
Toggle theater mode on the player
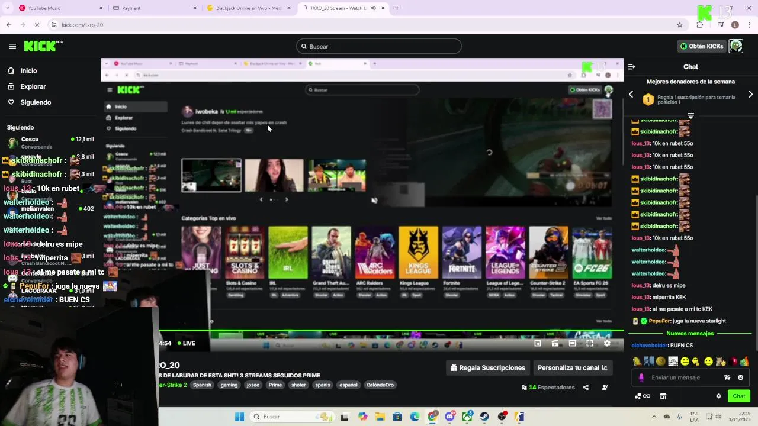[572, 343]
